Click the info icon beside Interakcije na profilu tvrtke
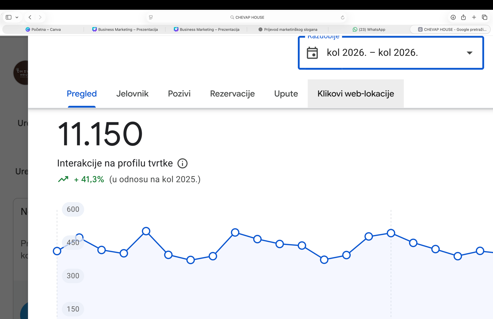This screenshot has height=319, width=493. pyautogui.click(x=182, y=163)
